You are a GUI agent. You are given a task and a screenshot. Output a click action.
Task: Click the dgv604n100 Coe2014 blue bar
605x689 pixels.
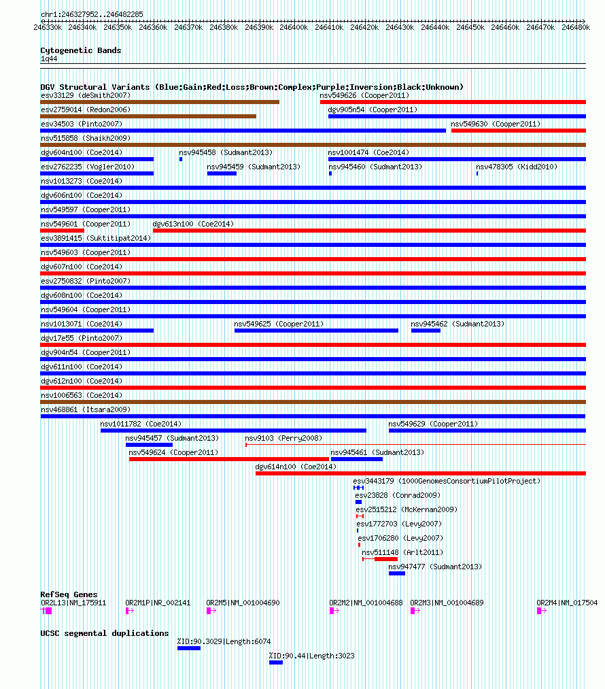[x=97, y=159]
